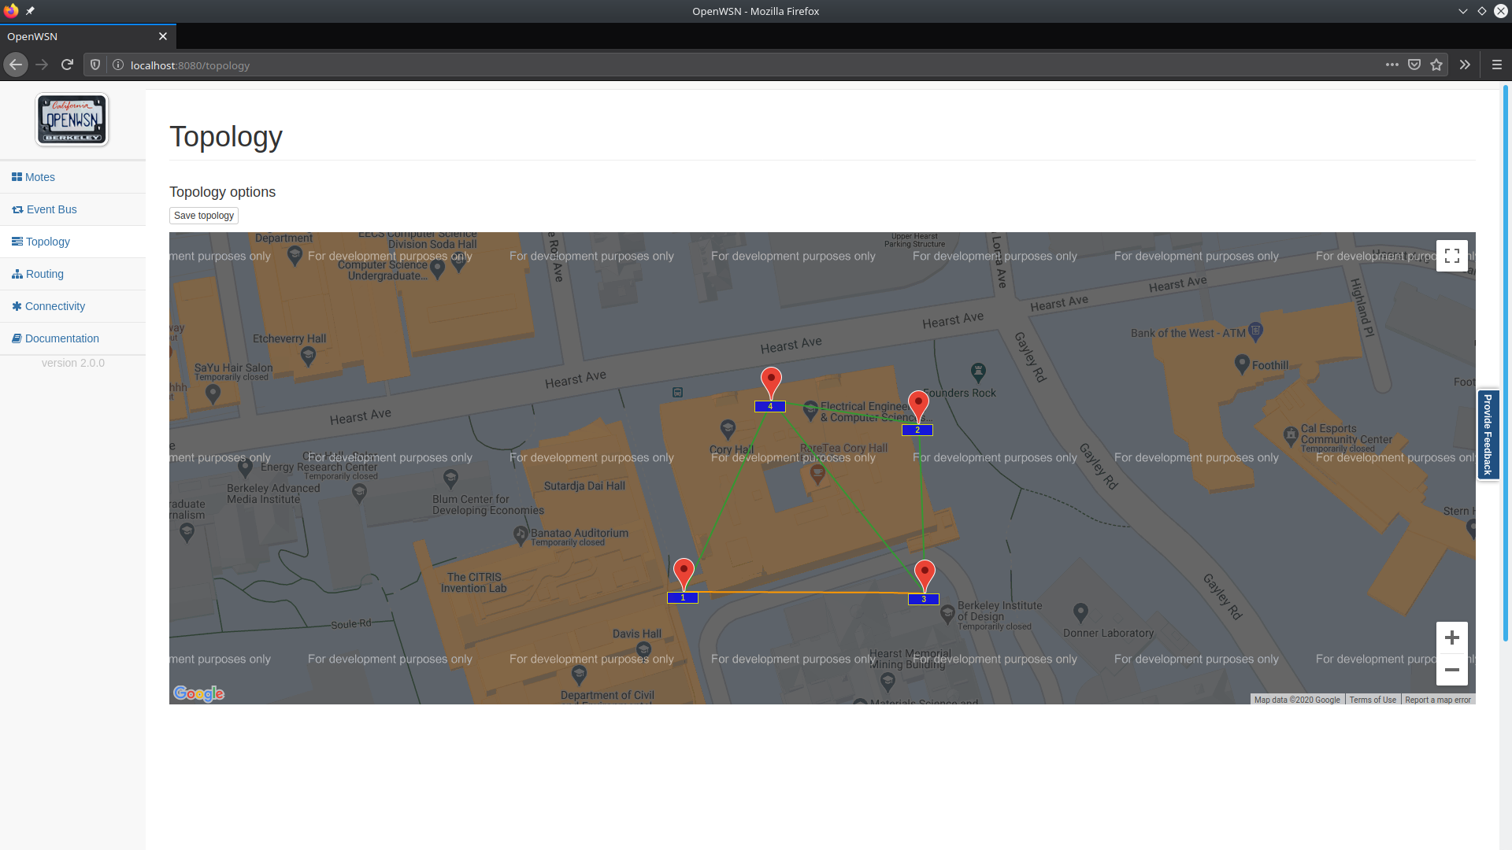The width and height of the screenshot is (1512, 850).
Task: Expand the toolbar overflow chevrons
Action: [x=1465, y=65]
